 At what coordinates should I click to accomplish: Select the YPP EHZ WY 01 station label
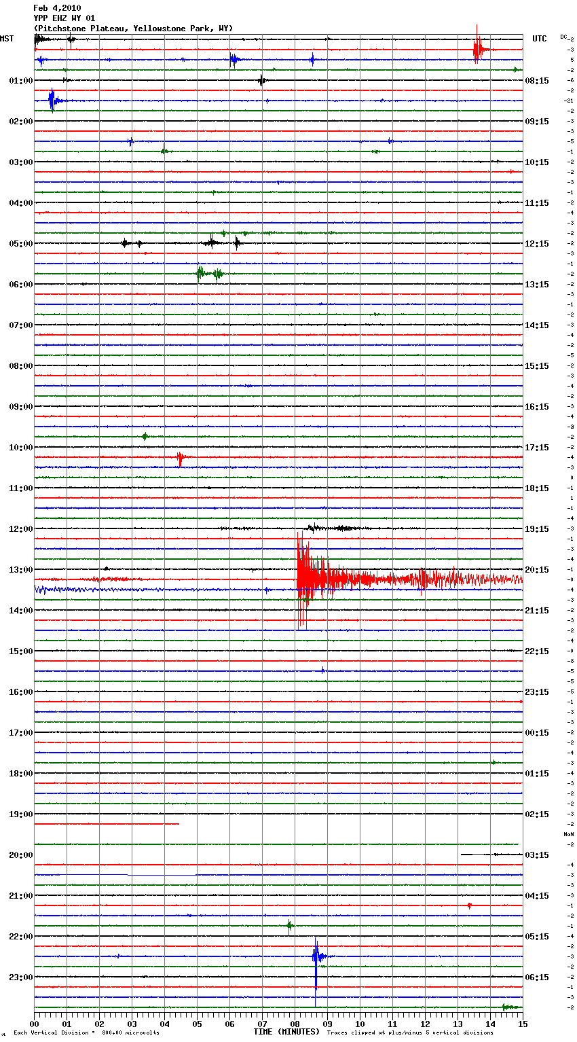pos(64,18)
